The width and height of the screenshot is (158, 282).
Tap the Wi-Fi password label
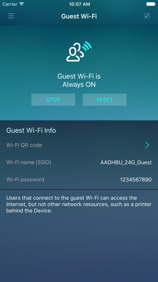tap(25, 179)
